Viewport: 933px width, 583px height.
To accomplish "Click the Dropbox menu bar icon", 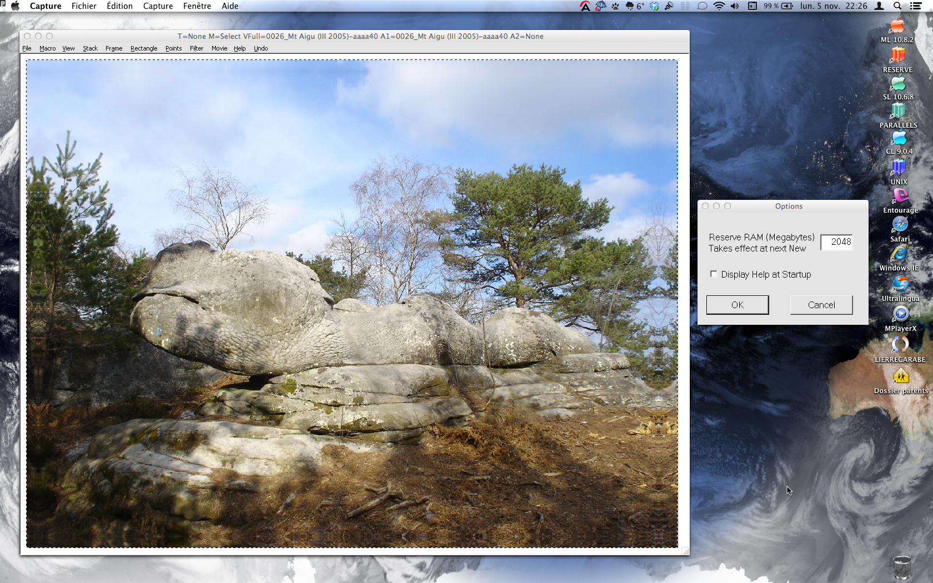I will pos(654,6).
